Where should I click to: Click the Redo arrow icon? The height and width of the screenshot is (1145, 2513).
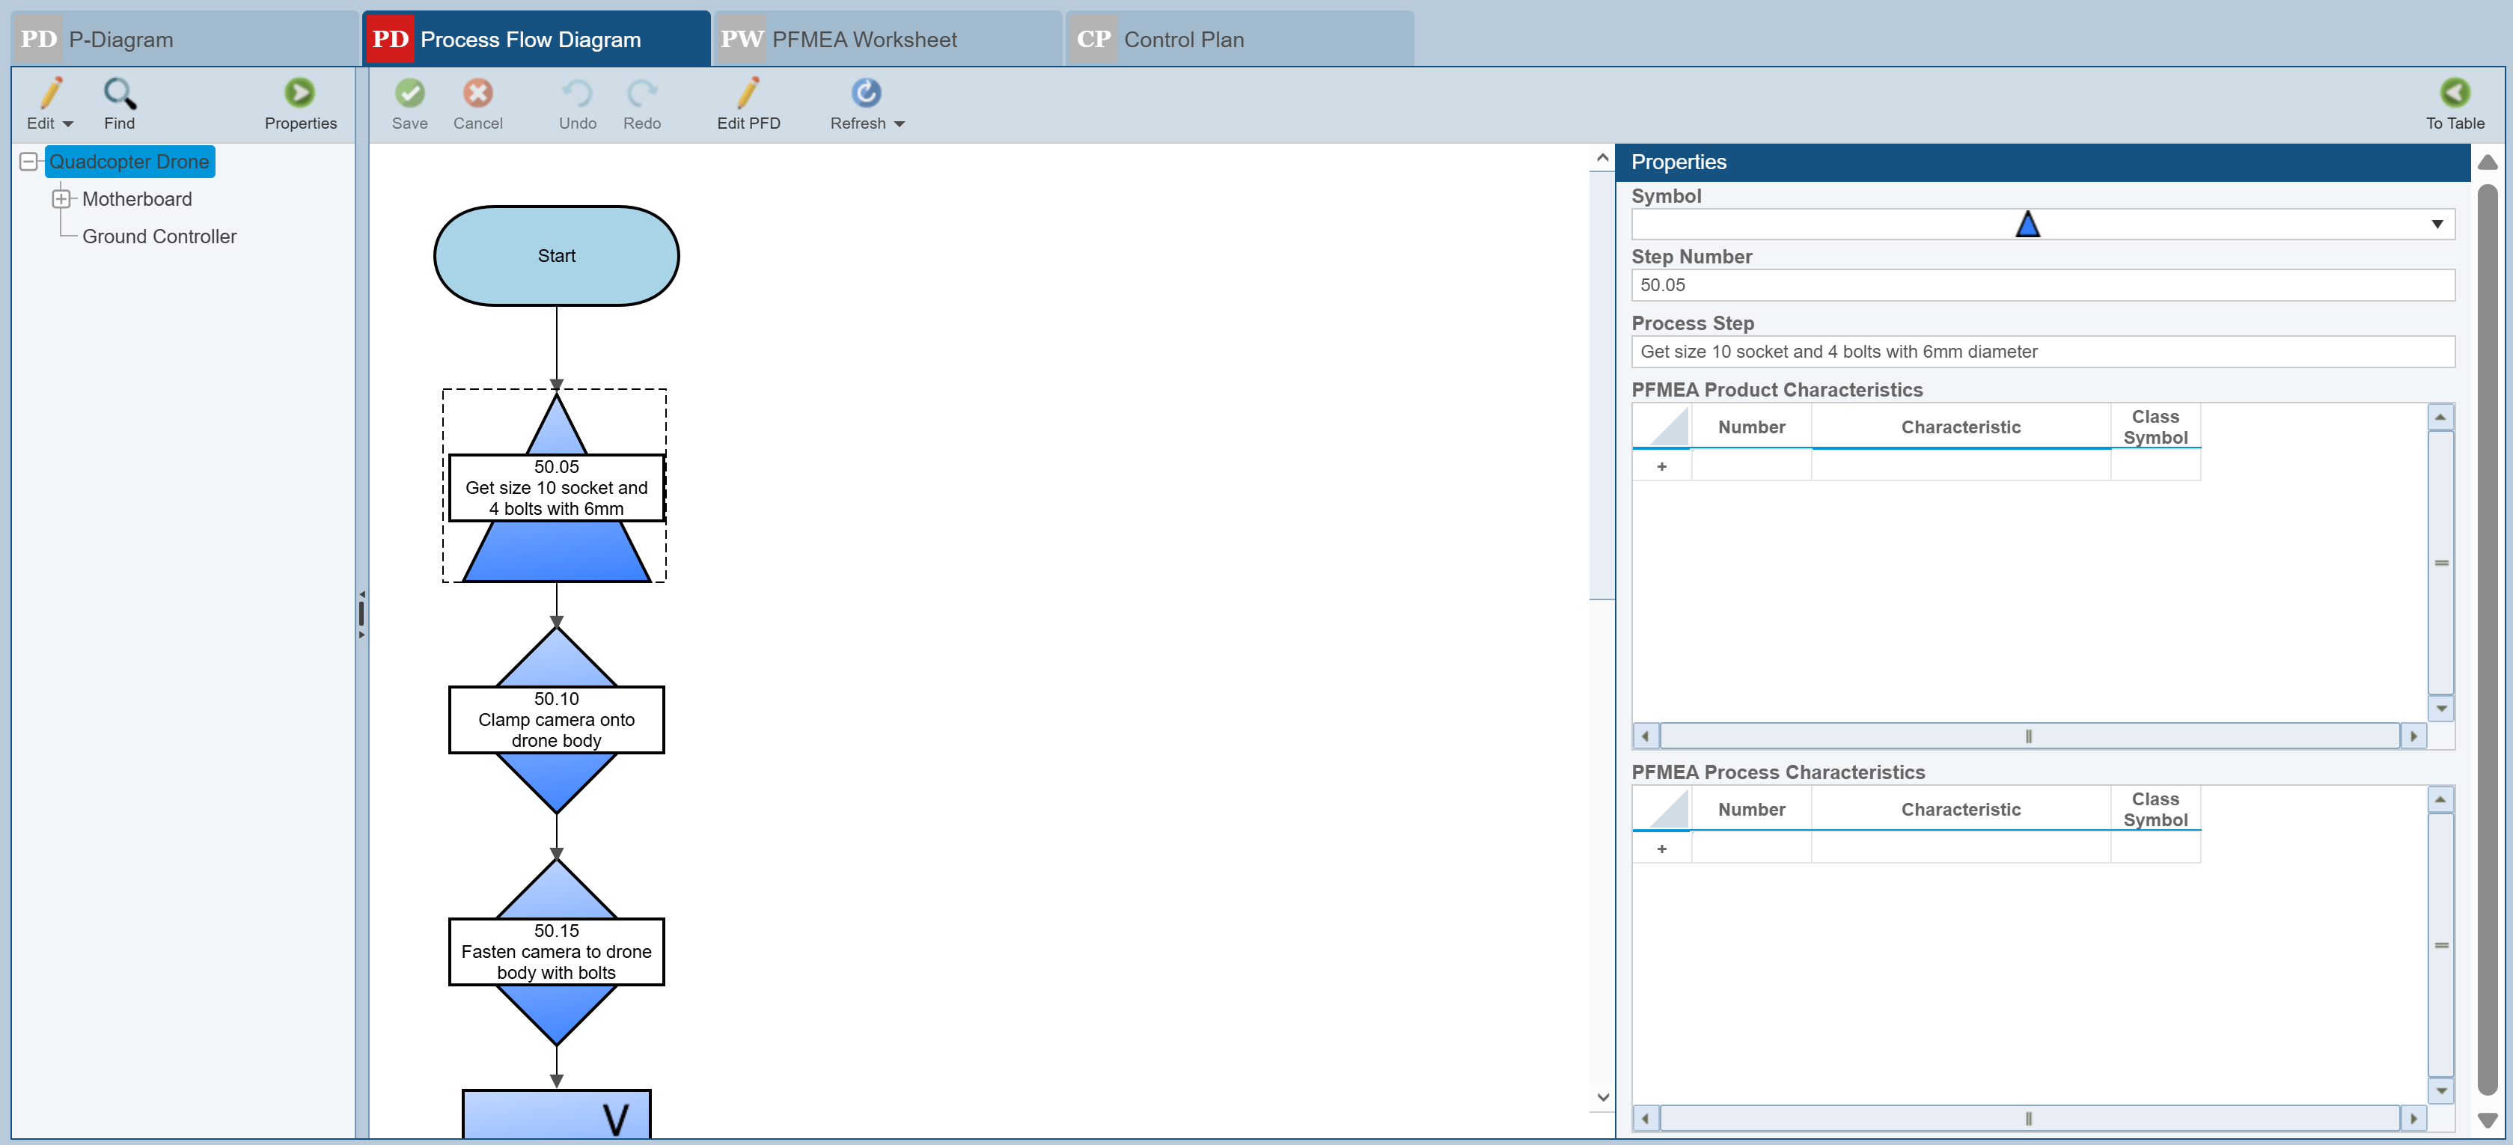click(641, 94)
